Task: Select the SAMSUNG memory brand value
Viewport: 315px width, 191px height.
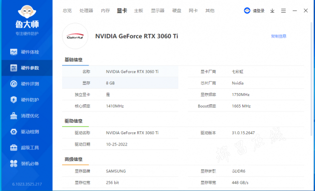Action: tap(116, 171)
